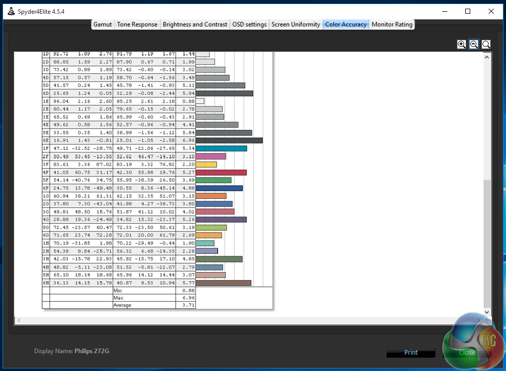Go to the OSD settings tab

pyautogui.click(x=249, y=24)
